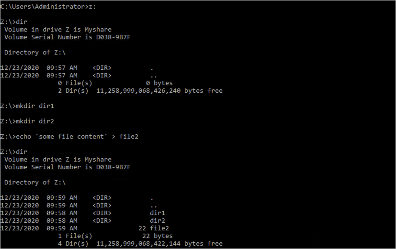Click the 09:58 AM timestamp for dir1
Image resolution: width=396 pixels, height=249 pixels.
click(x=62, y=213)
